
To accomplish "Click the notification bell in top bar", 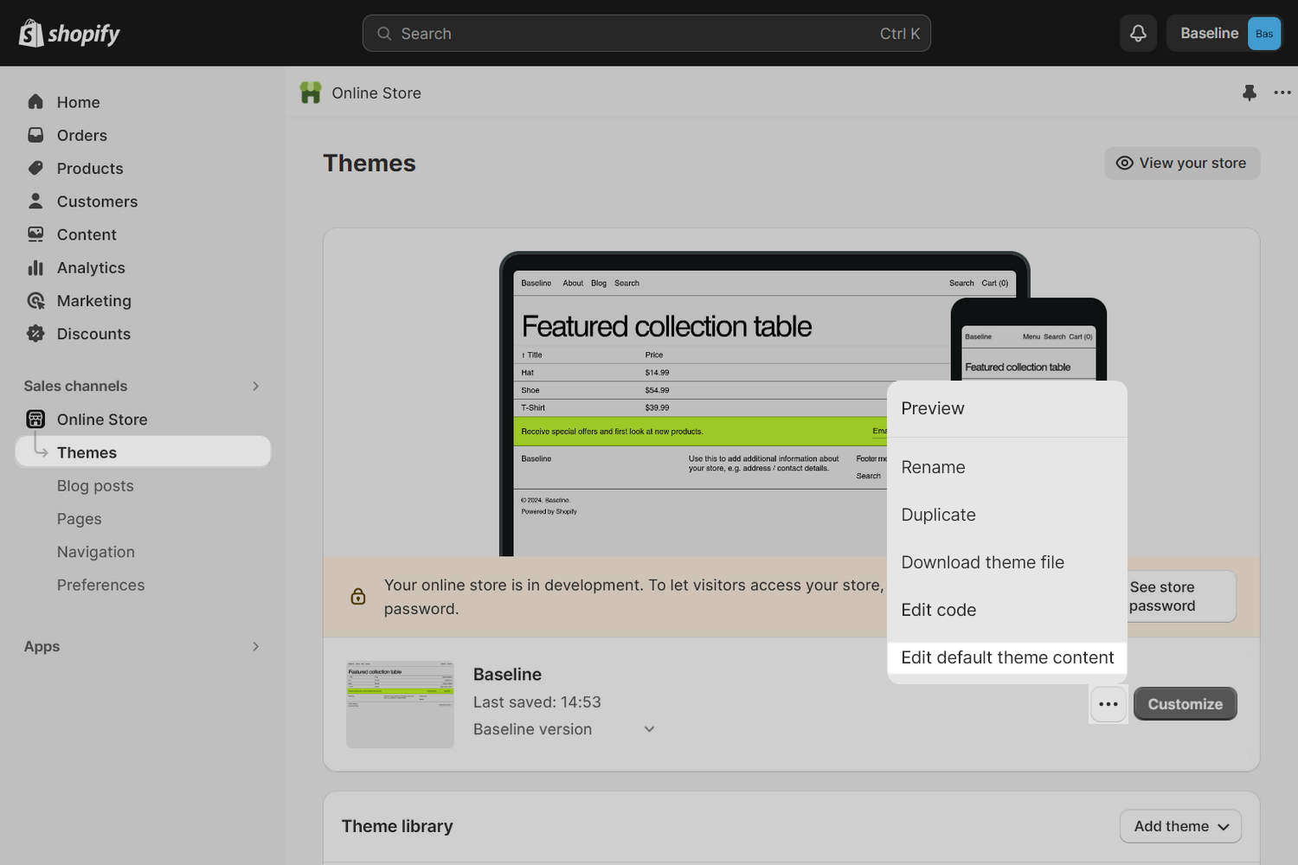I will pos(1137,33).
